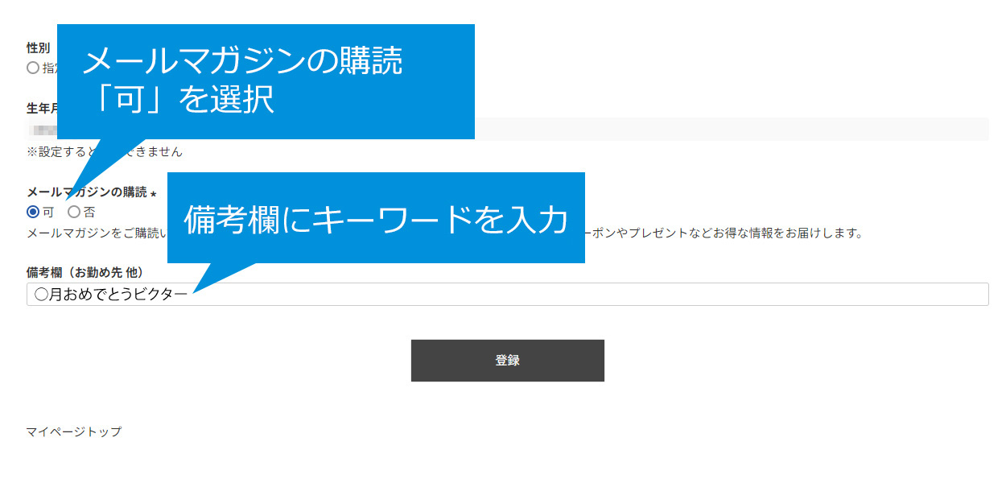Click the 性別 section label
Image resolution: width=1006 pixels, height=483 pixels.
[38, 47]
